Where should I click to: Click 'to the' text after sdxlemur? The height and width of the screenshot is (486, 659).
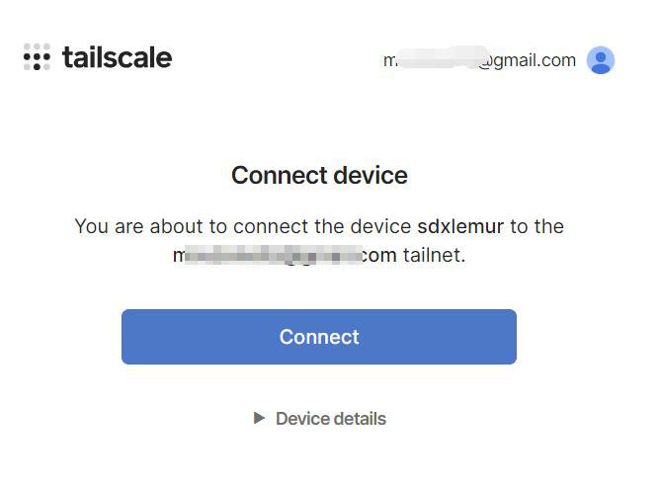(x=536, y=226)
